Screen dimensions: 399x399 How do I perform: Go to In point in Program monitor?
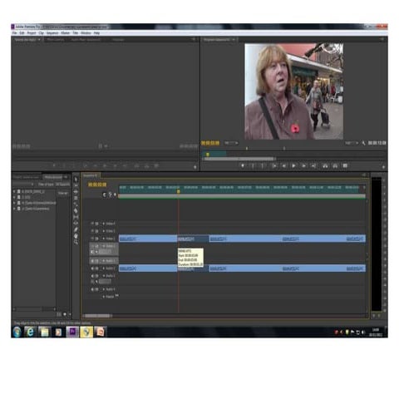[273, 165]
